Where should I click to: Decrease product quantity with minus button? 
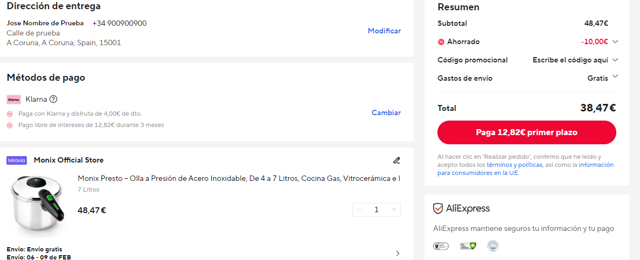[x=359, y=210]
